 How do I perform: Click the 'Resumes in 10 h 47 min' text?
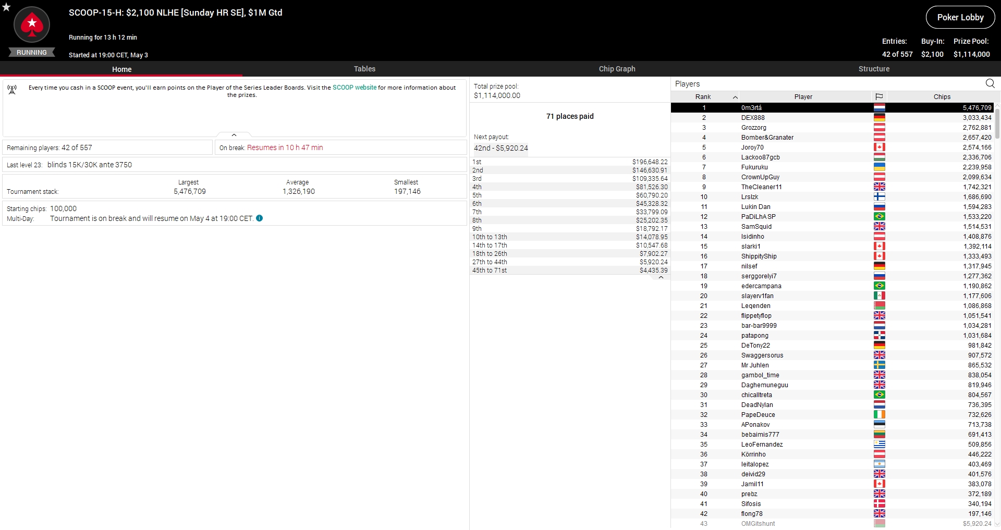[x=285, y=147]
